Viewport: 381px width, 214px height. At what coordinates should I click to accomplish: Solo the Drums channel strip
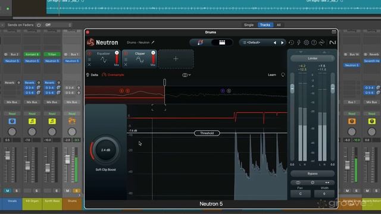pos(77,191)
